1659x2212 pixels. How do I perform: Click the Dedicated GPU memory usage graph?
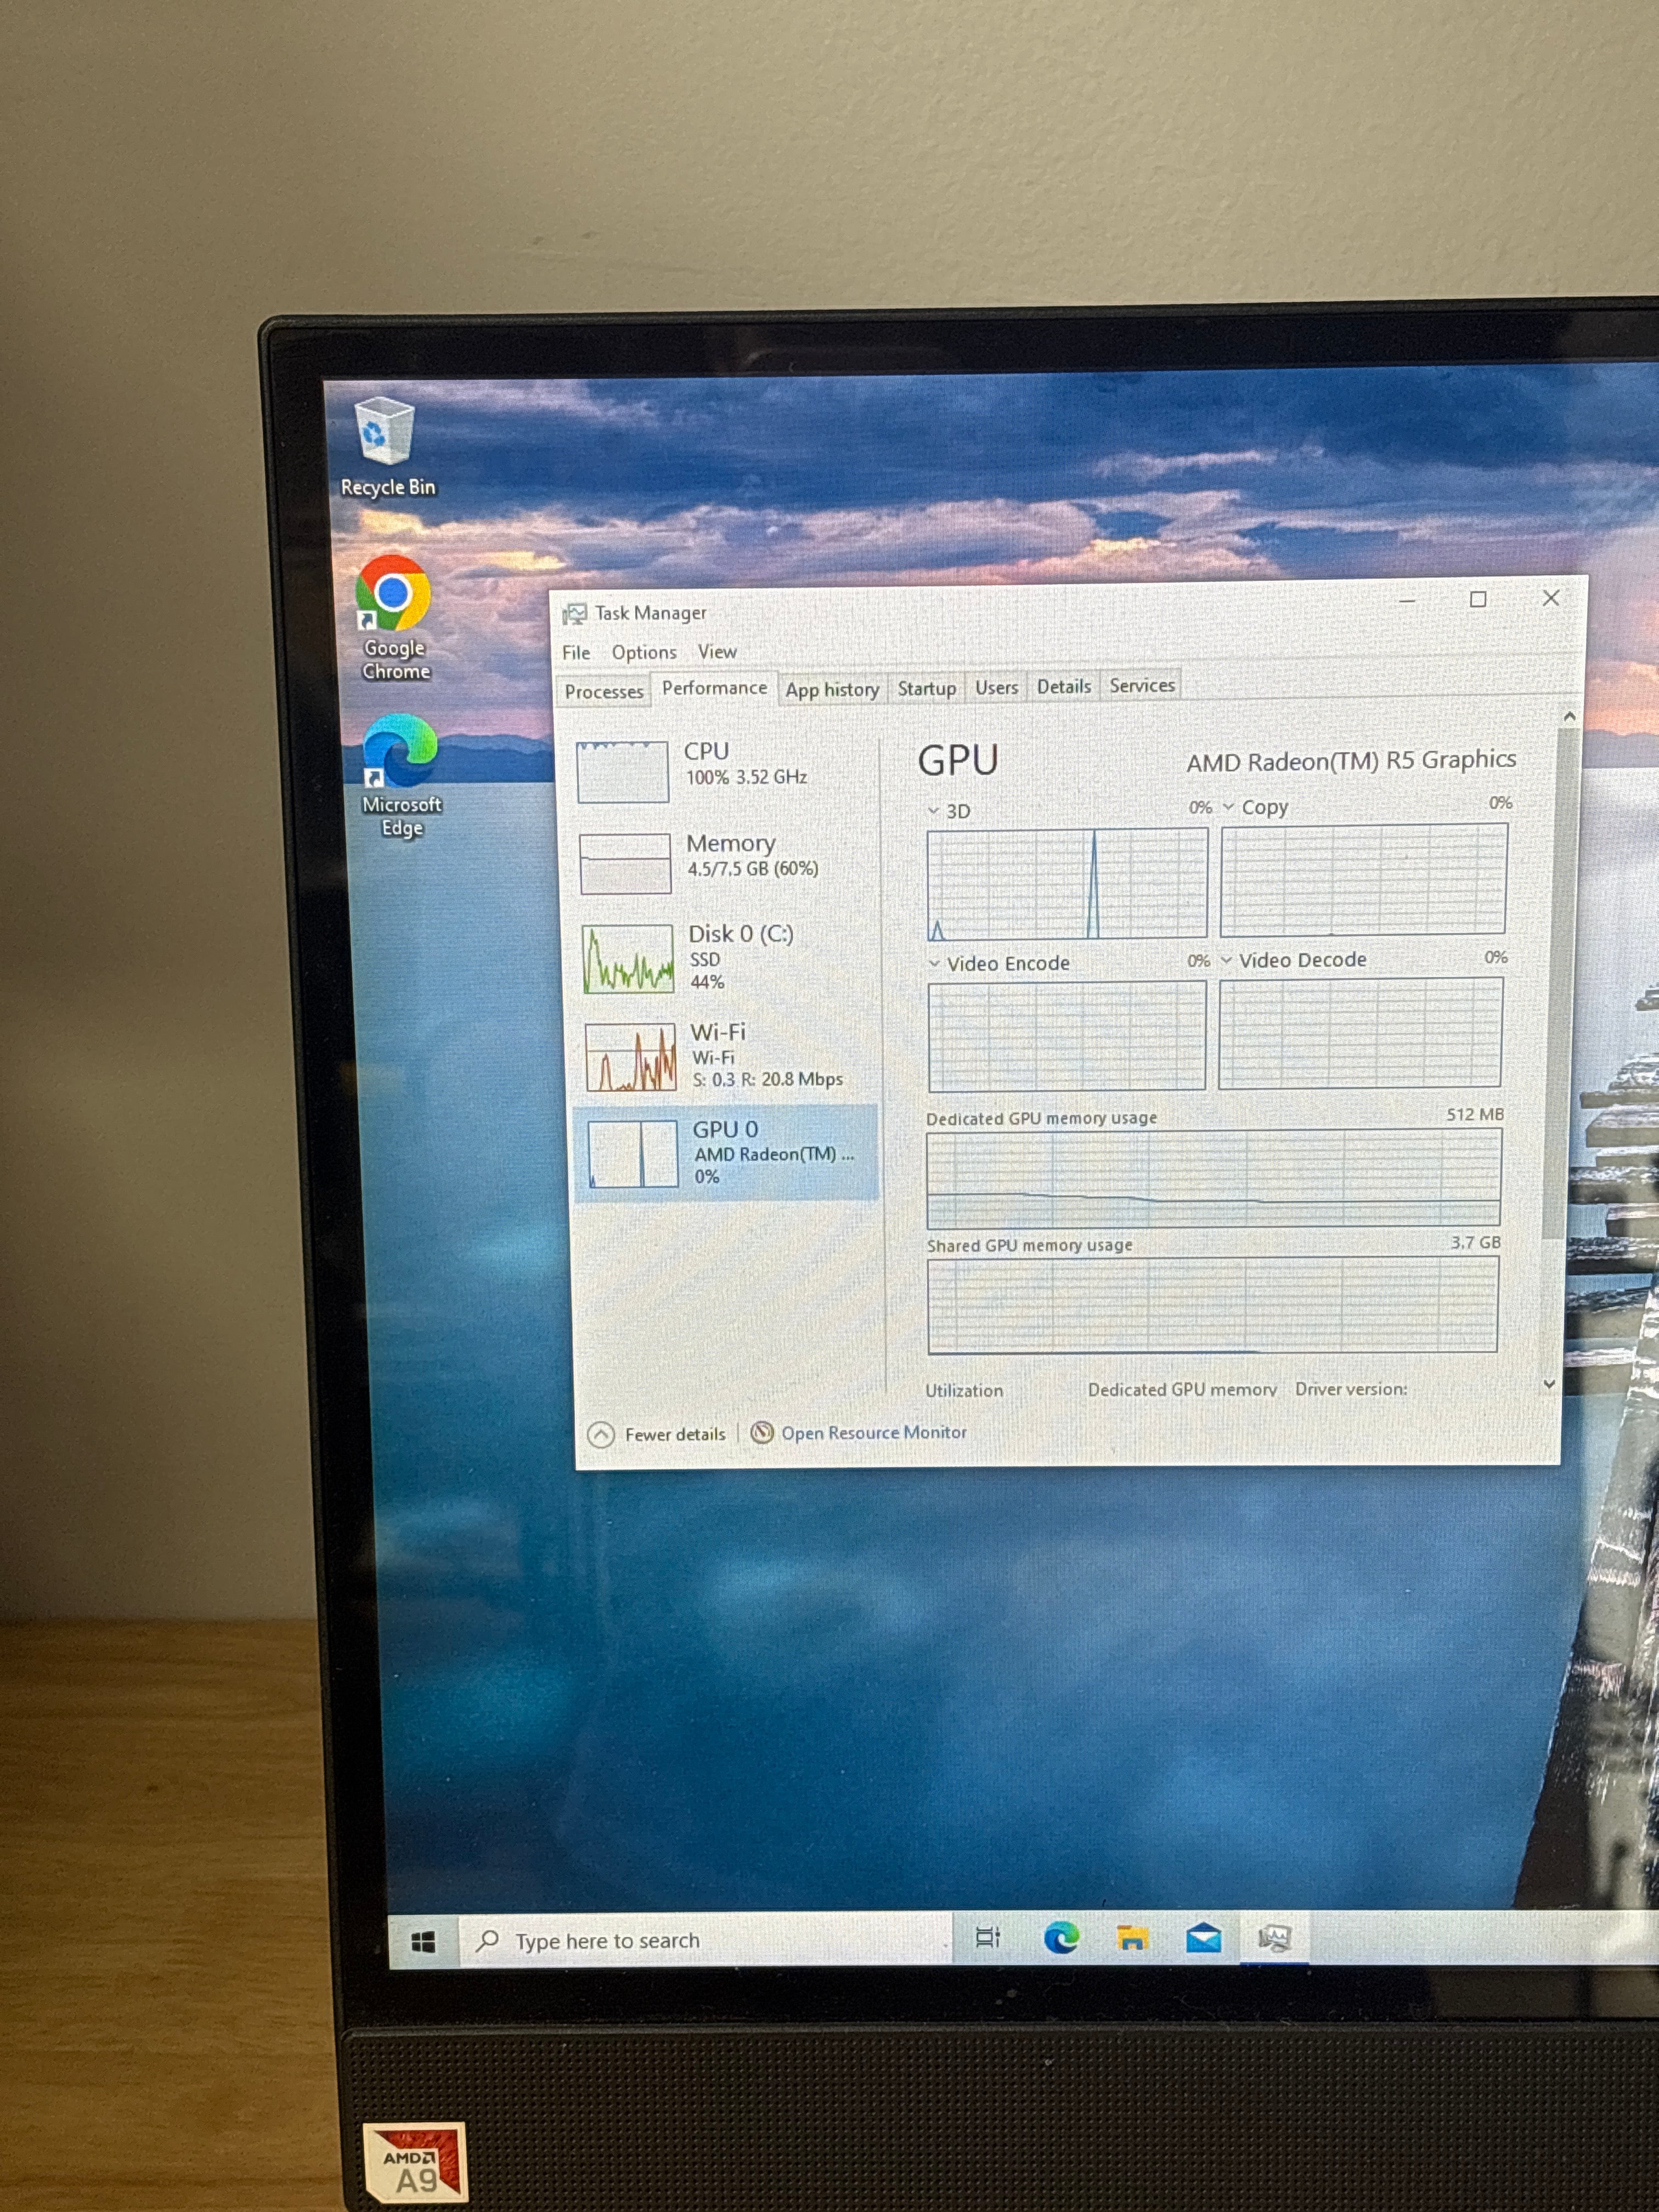tap(1214, 1179)
